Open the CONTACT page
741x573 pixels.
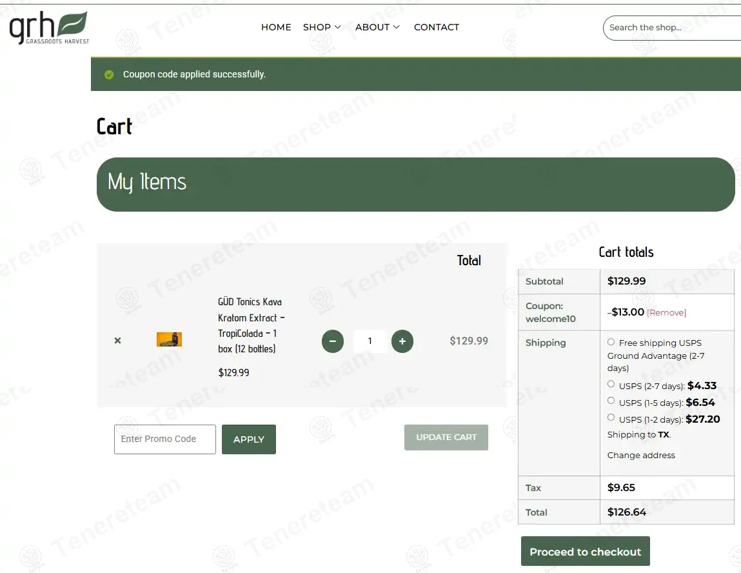(436, 27)
